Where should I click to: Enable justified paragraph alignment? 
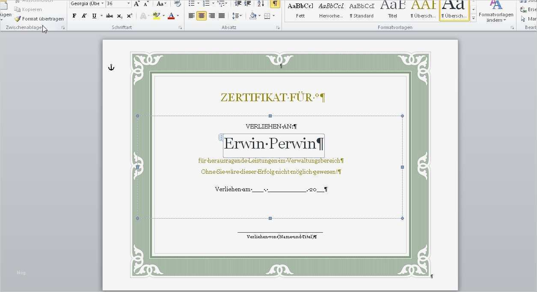coord(221,15)
